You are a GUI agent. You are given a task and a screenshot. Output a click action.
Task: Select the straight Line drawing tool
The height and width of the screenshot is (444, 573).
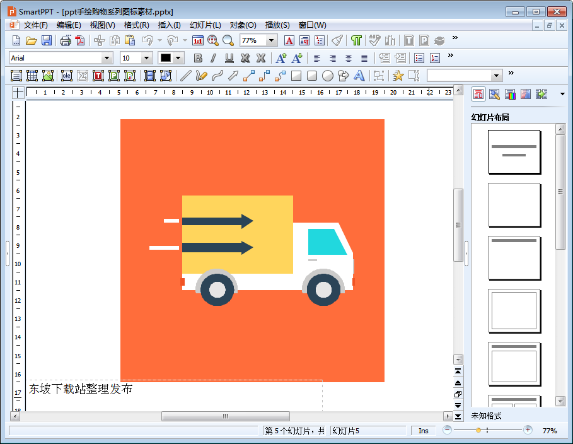(x=185, y=76)
